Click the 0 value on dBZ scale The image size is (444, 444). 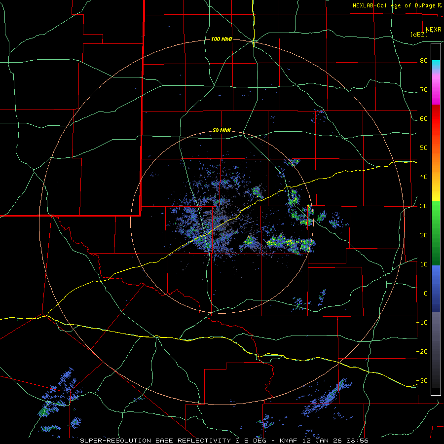click(x=426, y=294)
